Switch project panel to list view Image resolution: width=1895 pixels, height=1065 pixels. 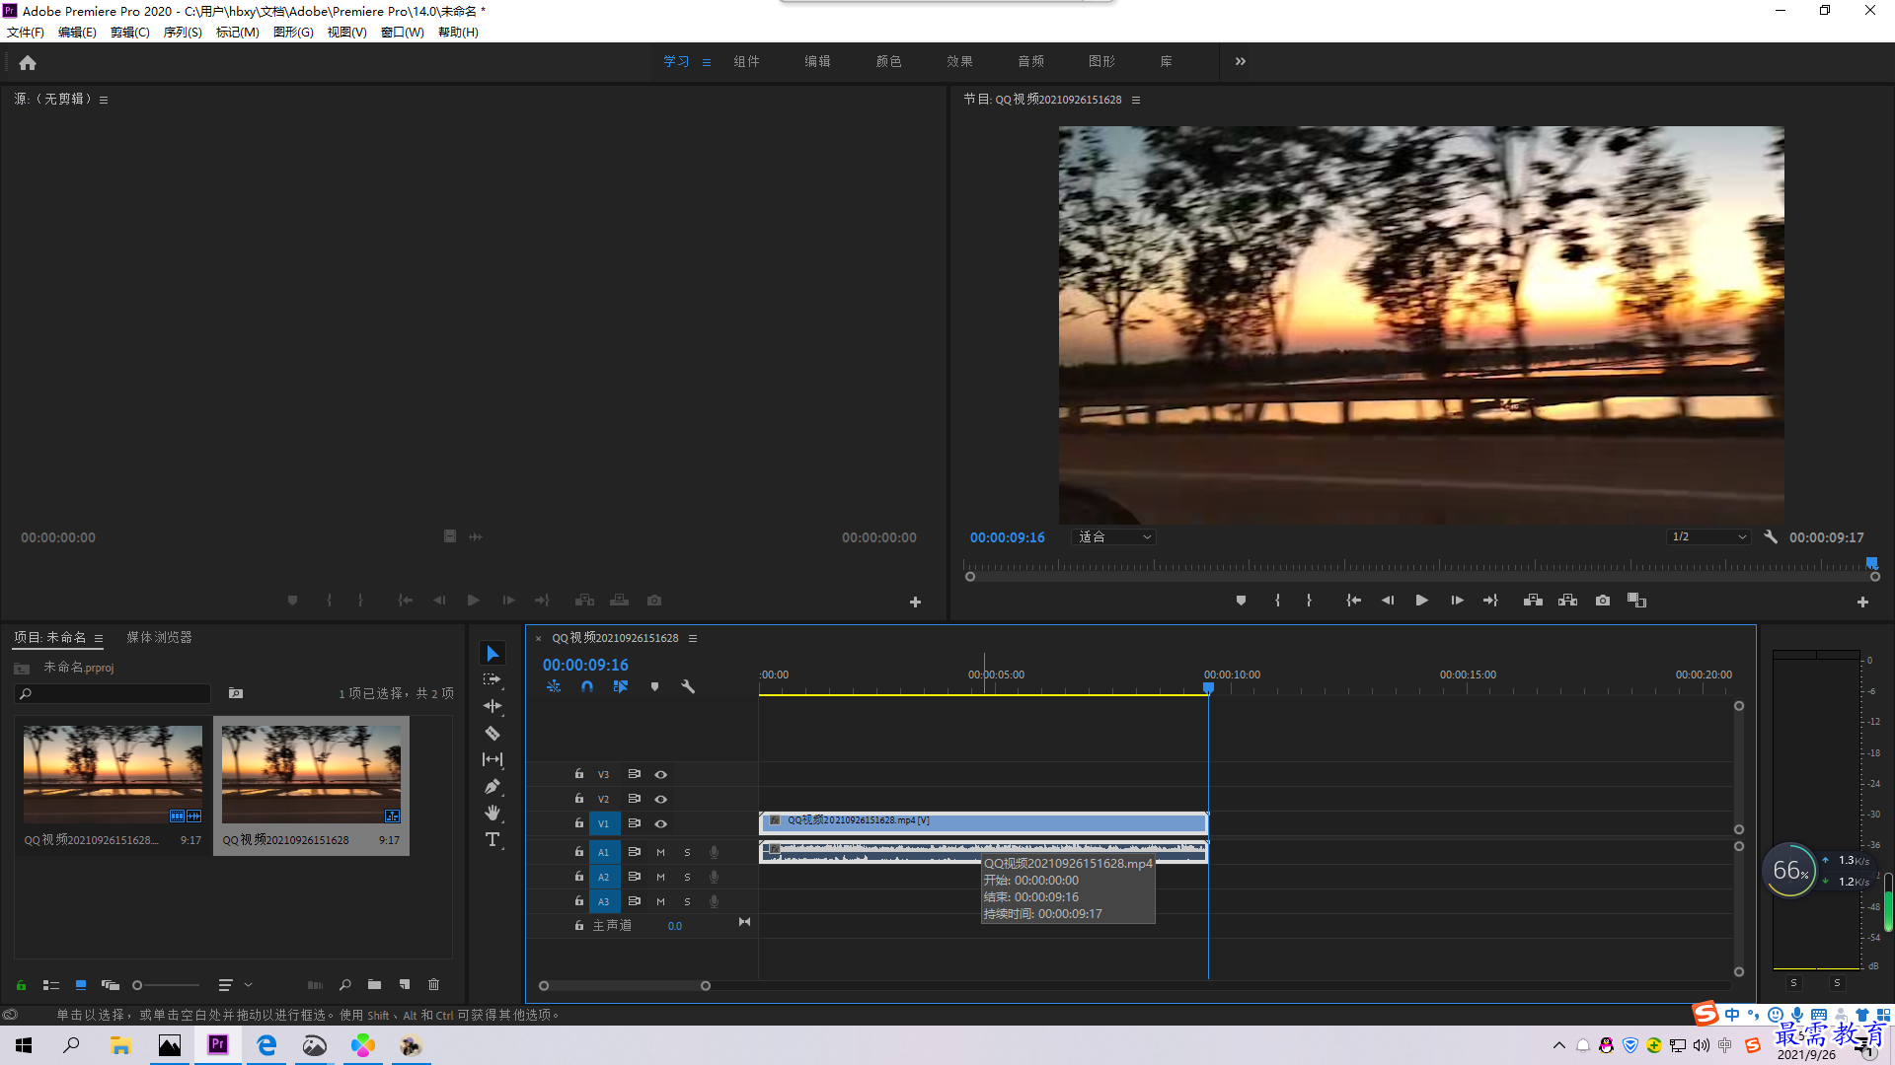click(x=51, y=984)
